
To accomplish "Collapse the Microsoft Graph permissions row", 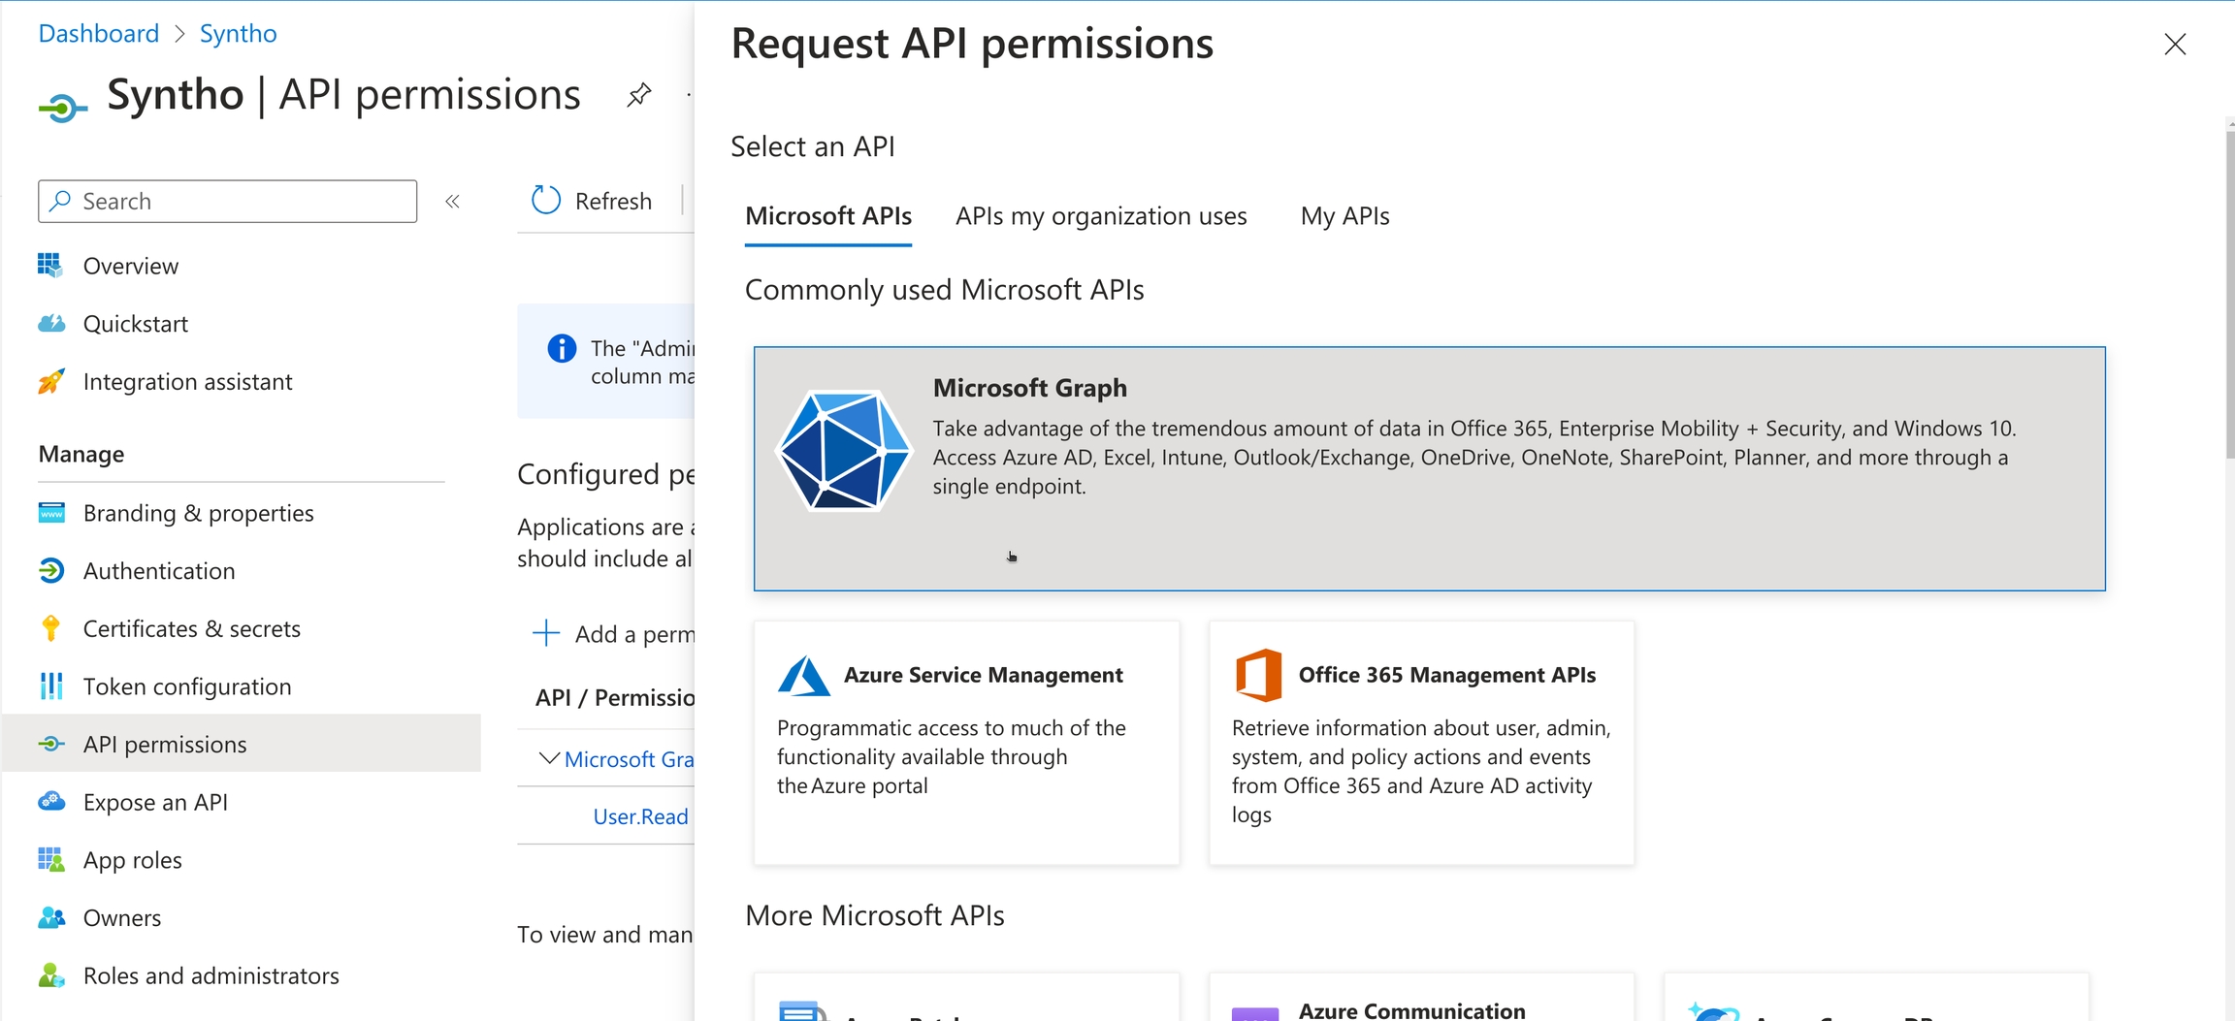I will point(549,758).
